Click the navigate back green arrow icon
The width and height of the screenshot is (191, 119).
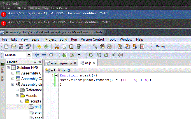(x=65, y=55)
